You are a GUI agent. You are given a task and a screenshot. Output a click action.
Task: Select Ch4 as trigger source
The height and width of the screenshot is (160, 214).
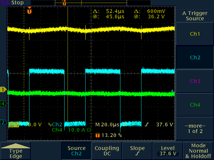click(195, 105)
